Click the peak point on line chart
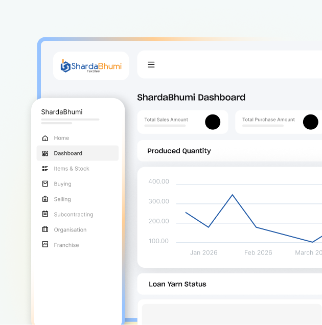 tap(232, 195)
